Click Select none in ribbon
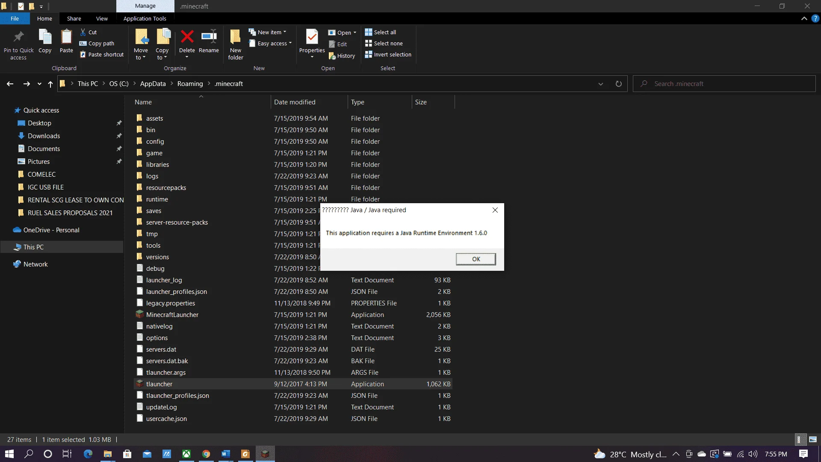821x462 pixels. 384,43
